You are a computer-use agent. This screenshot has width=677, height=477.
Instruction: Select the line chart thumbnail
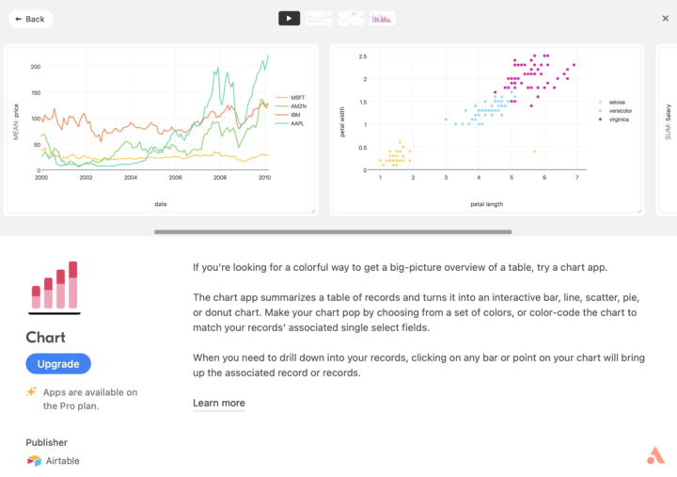tap(320, 18)
